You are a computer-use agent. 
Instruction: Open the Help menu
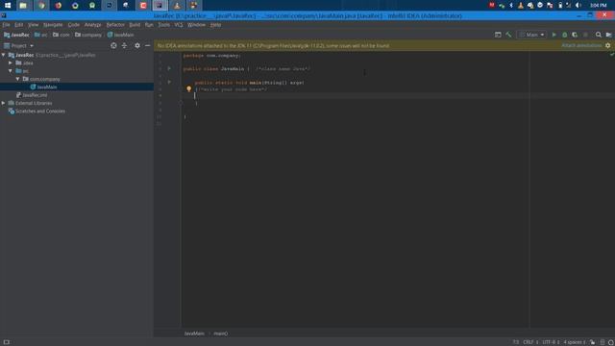(215, 25)
